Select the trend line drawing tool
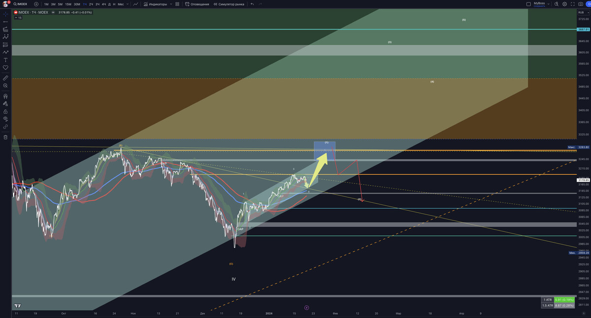Image resolution: width=591 pixels, height=318 pixels. 5,22
